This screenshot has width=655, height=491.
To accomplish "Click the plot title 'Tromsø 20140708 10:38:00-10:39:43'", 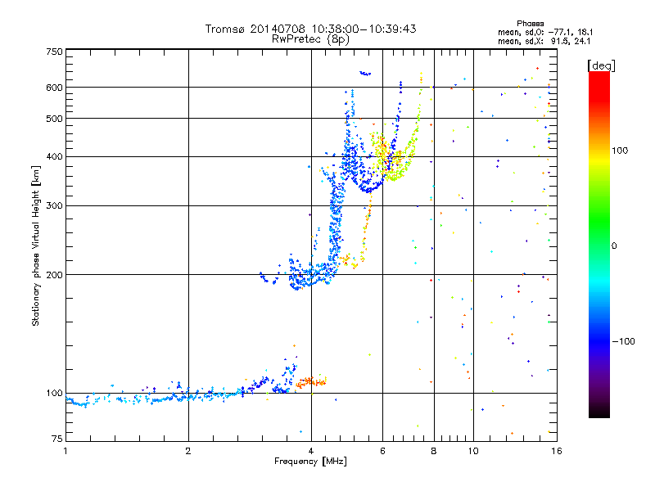I will coord(310,29).
